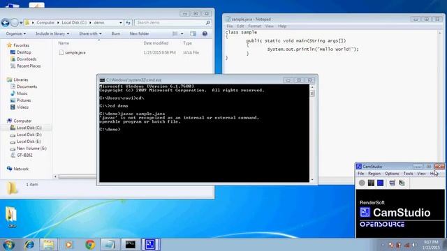Click Favorites in navigation pane
The width and height of the screenshot is (447, 251).
coord(22,45)
